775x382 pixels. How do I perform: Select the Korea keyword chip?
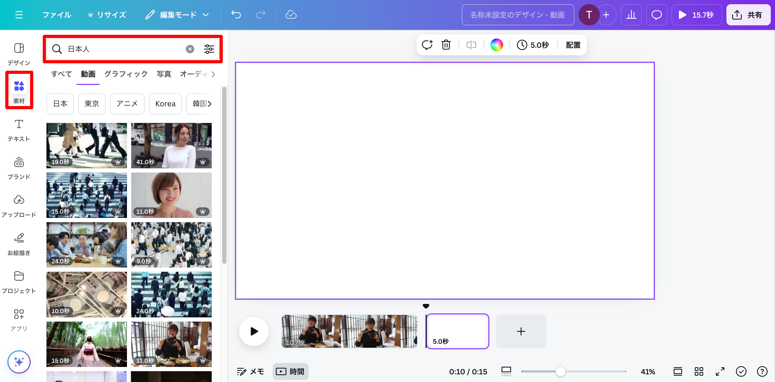click(x=165, y=104)
